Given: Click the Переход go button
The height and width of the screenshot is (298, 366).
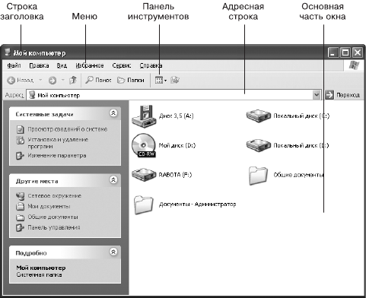Looking at the screenshot, I should tap(342, 95).
